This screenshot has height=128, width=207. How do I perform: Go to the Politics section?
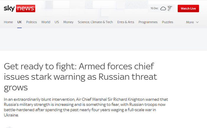click(31, 22)
